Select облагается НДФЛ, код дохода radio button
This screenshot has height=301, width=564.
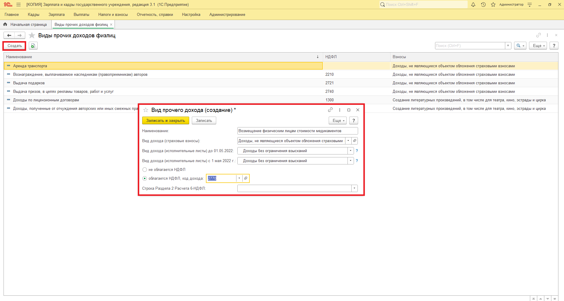145,178
